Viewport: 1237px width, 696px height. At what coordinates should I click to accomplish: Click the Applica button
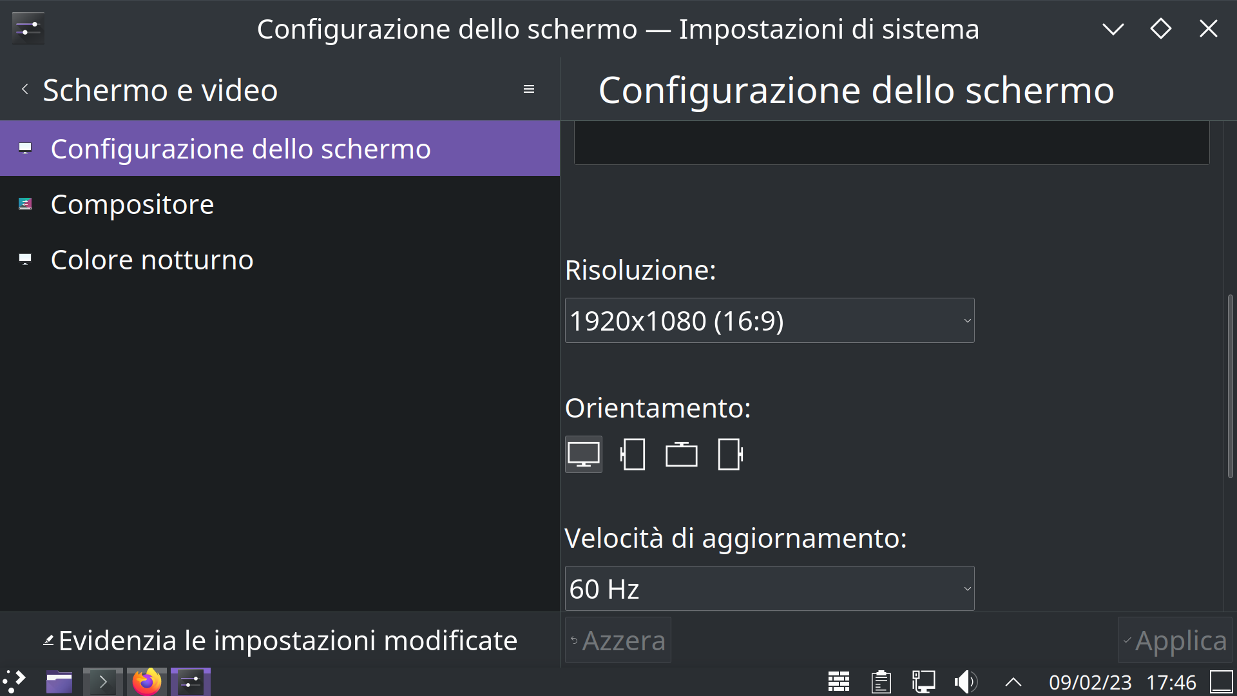tap(1175, 641)
